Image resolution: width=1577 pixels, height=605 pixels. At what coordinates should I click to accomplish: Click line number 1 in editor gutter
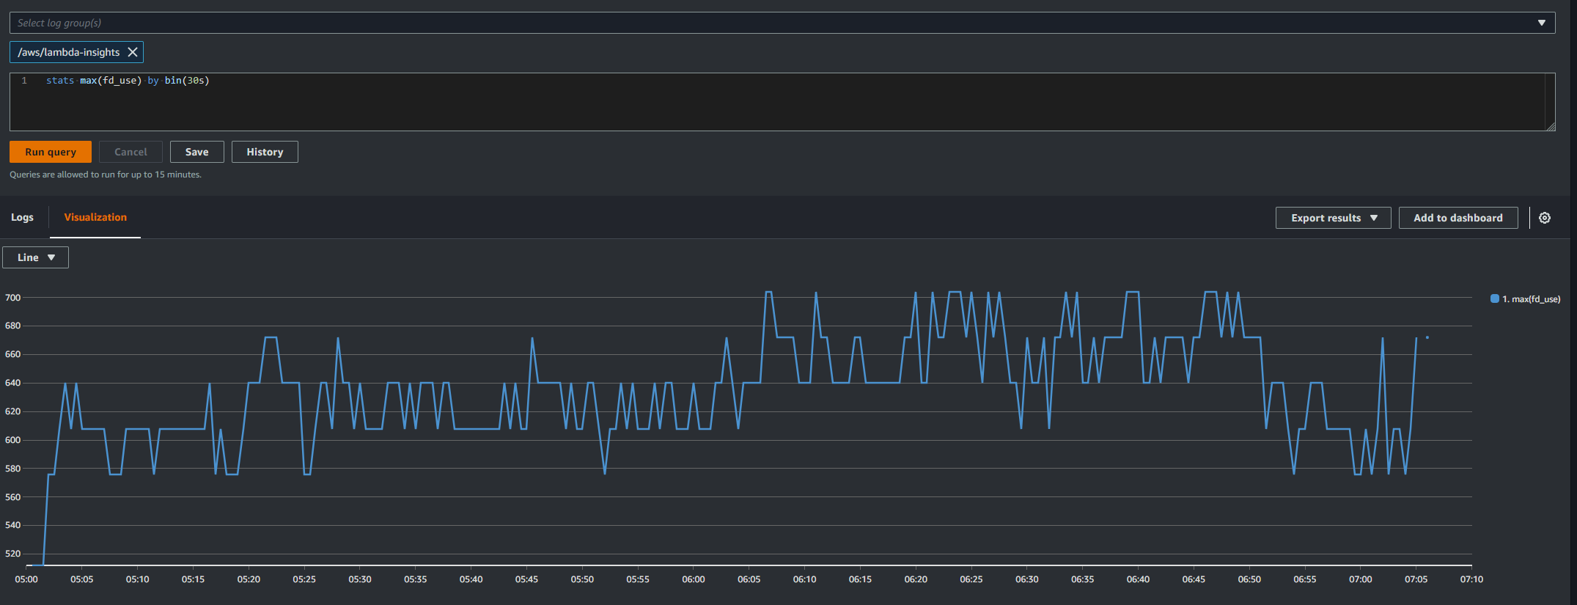click(x=24, y=81)
